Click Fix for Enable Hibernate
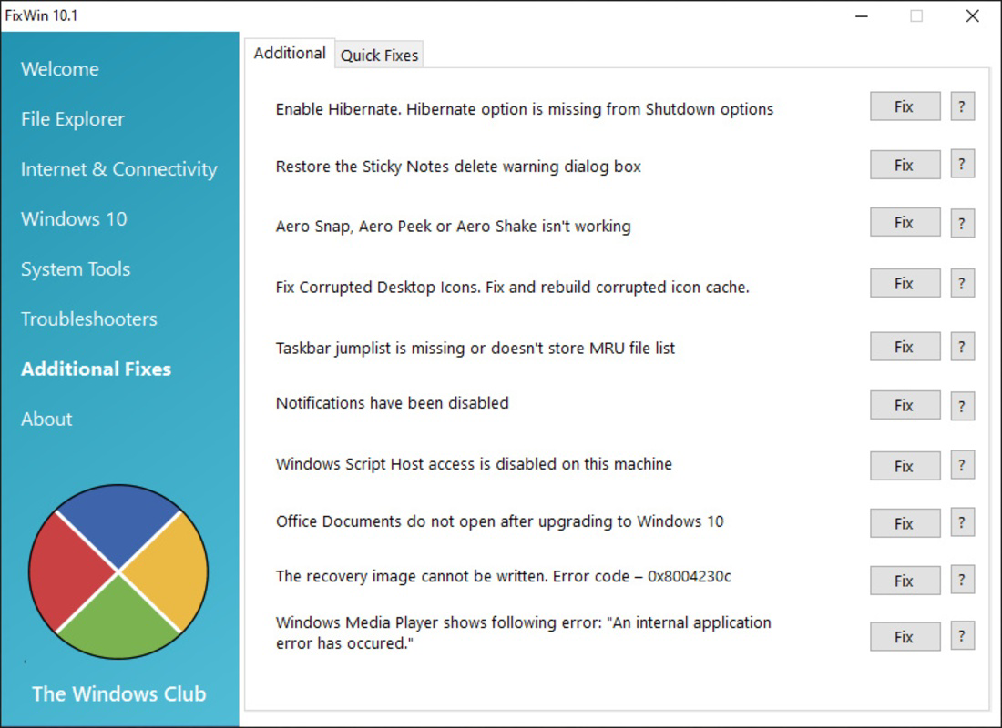The image size is (1002, 728). (x=905, y=106)
